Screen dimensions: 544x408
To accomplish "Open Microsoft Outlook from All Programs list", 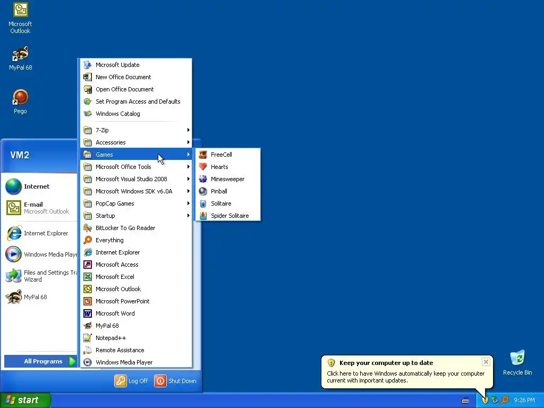I will click(136, 288).
